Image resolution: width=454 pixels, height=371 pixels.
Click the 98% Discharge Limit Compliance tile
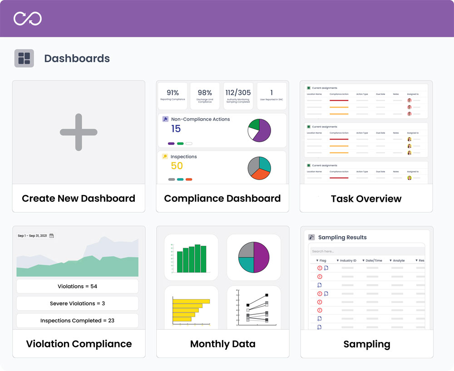[205, 96]
